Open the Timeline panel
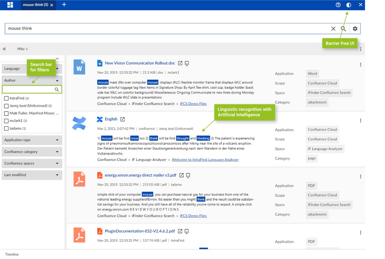 12,254
